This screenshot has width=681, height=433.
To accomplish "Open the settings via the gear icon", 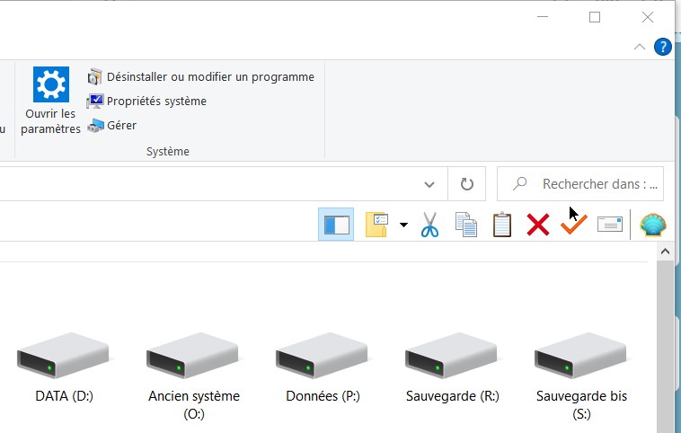I will (x=51, y=84).
